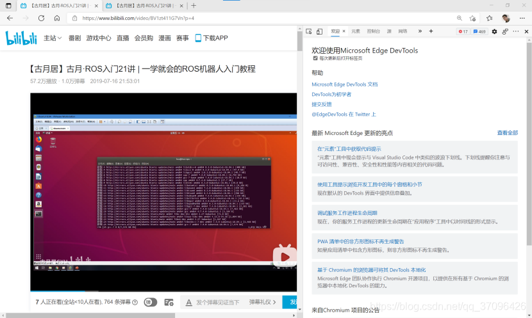Open the Console (控制台) DevTools tab
The width and height of the screenshot is (532, 318).
pyautogui.click(x=373, y=31)
